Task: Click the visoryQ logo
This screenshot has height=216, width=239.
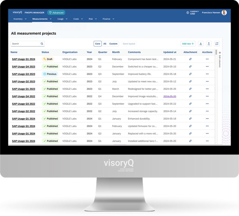Action: [17, 12]
